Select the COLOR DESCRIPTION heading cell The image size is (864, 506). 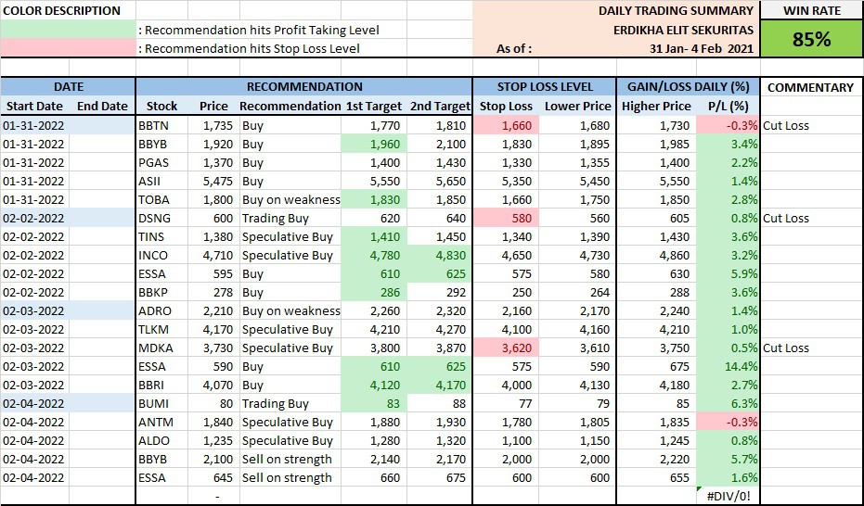coord(63,11)
